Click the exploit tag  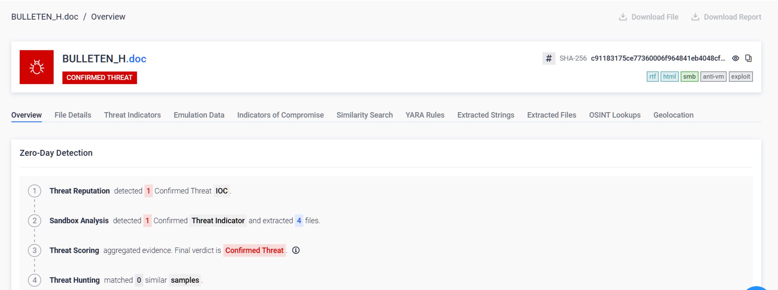point(740,77)
